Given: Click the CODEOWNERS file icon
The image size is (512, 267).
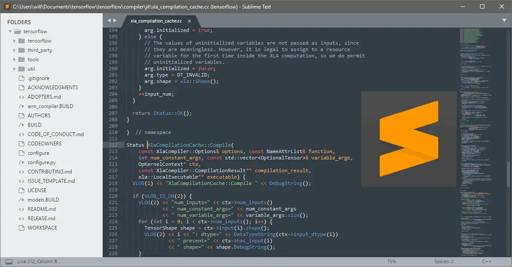Looking at the screenshot, I should pos(22,144).
